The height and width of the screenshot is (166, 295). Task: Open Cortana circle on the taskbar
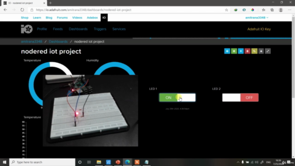80,162
